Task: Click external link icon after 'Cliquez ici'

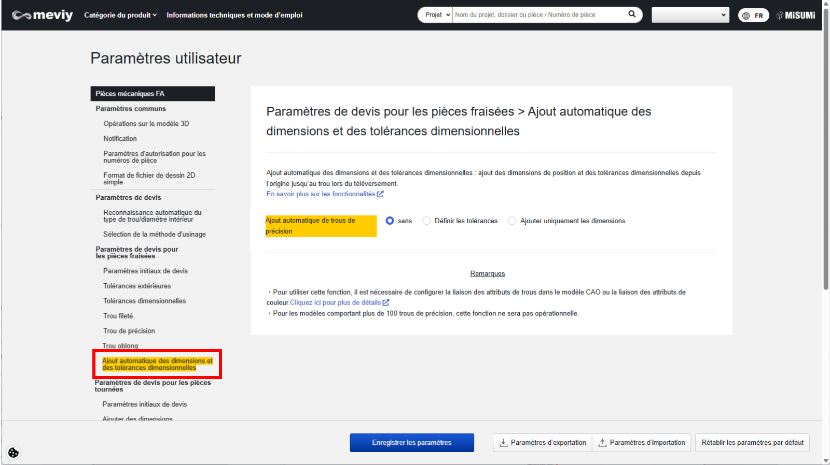Action: [x=386, y=303]
